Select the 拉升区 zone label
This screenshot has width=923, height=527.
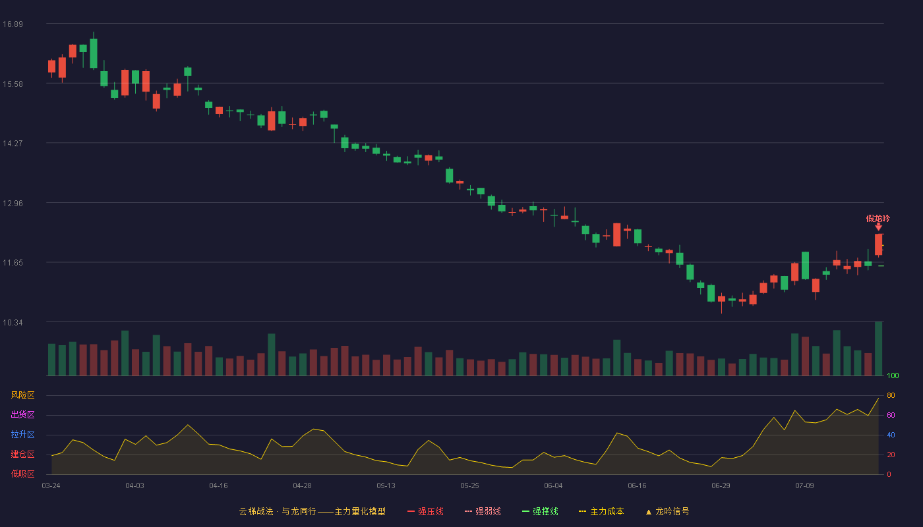click(x=23, y=435)
